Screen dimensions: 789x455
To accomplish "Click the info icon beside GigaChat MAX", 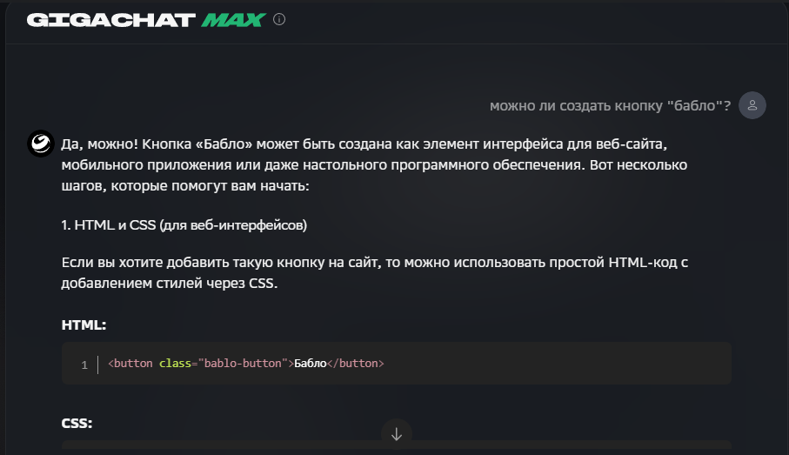I will 279,19.
